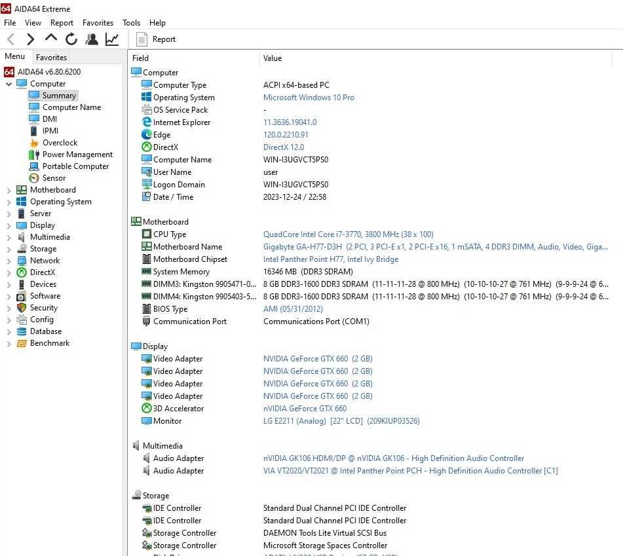The image size is (623, 556).
Task: Click the Security shield icon
Action: [22, 308]
